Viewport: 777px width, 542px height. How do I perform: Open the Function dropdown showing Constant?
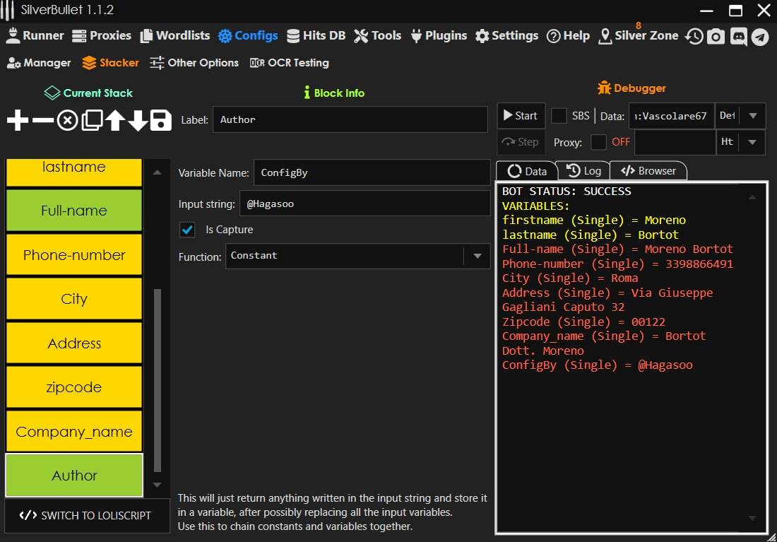click(357, 256)
